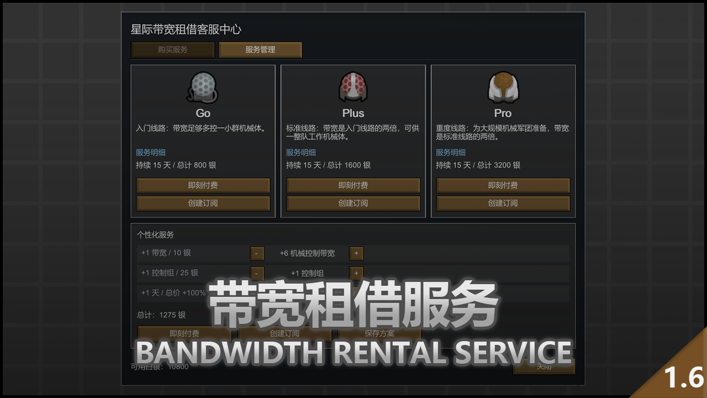Click the '+6 机械控制带宽' value
Image resolution: width=707 pixels, height=398 pixels.
[x=307, y=253]
